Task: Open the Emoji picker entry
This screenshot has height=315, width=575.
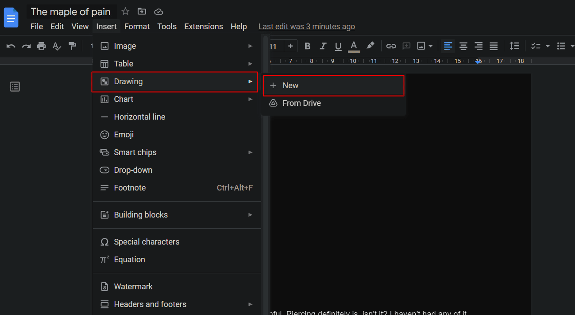Action: [177, 135]
